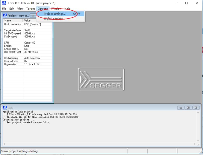This screenshot has width=203, height=155.
Task: Minimize the LOG panel
Action: pyautogui.click(x=181, y=108)
